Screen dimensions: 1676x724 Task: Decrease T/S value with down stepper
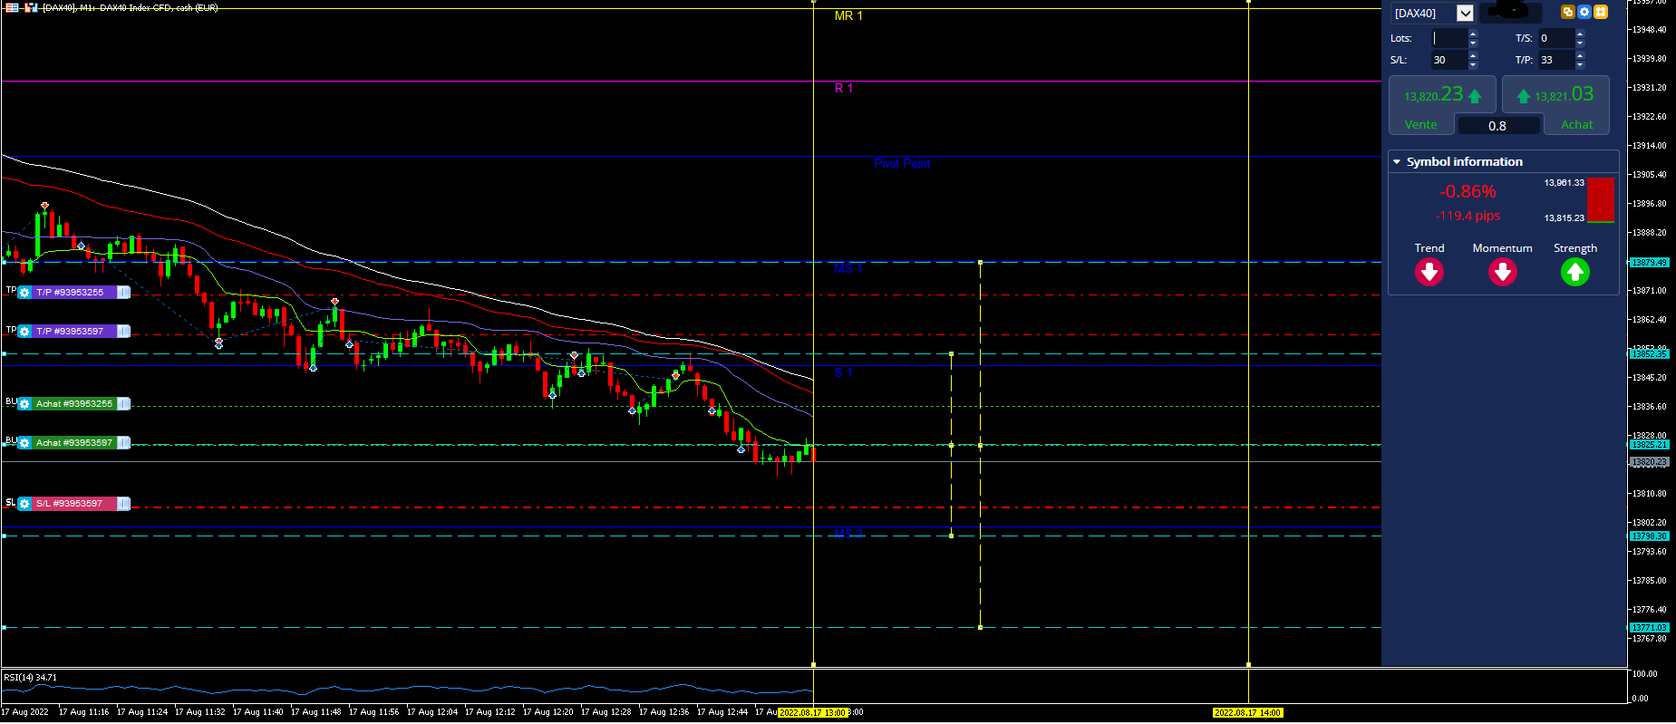tap(1580, 43)
